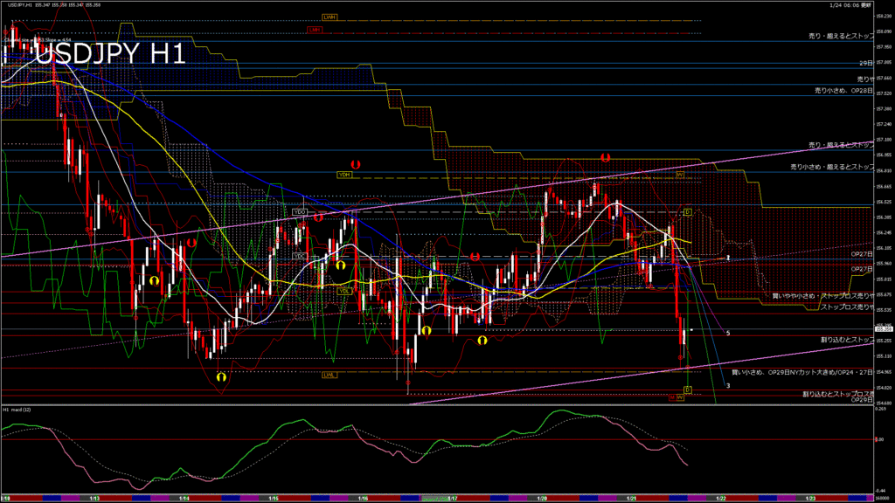The width and height of the screenshot is (895, 503).
Task: Click the 1/22 date on time axis
Action: pyautogui.click(x=721, y=499)
